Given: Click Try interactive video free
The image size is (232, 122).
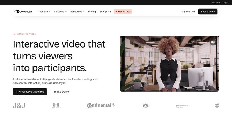Looking at the screenshot, I should point(30,92).
